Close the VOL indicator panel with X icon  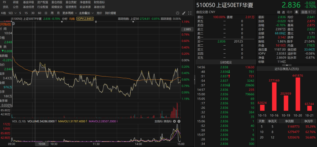179,121
